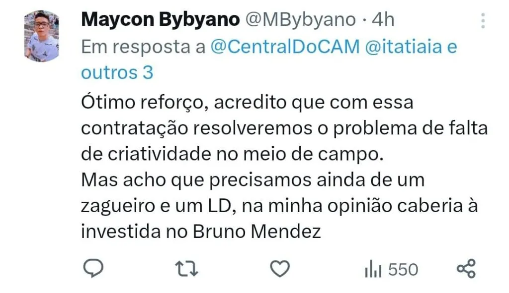
Task: Like the tweet with the heart icon
Action: coord(280,269)
